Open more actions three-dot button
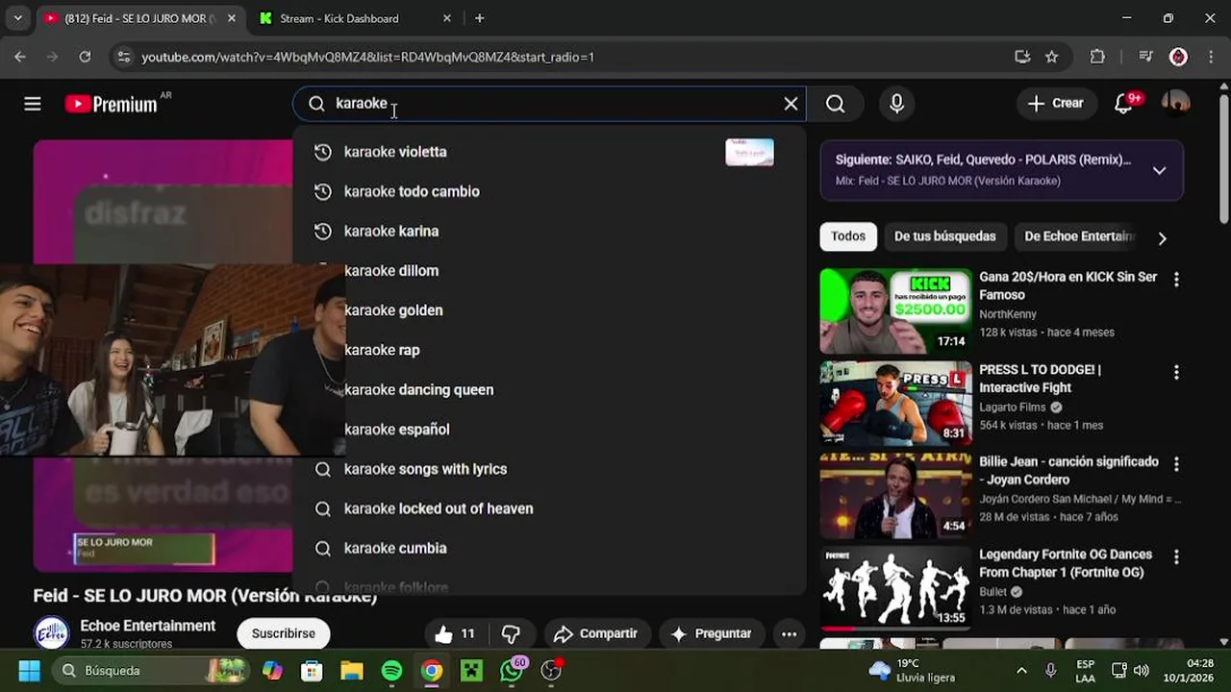Viewport: 1231px width, 692px height. point(789,633)
